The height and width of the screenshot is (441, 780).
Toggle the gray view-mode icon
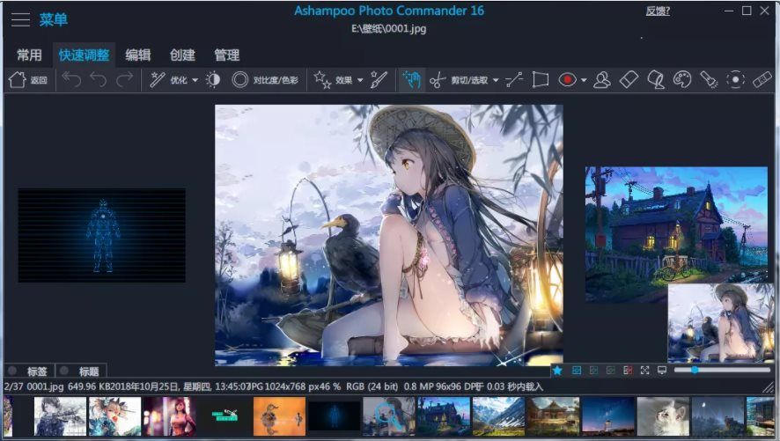[x=610, y=371]
